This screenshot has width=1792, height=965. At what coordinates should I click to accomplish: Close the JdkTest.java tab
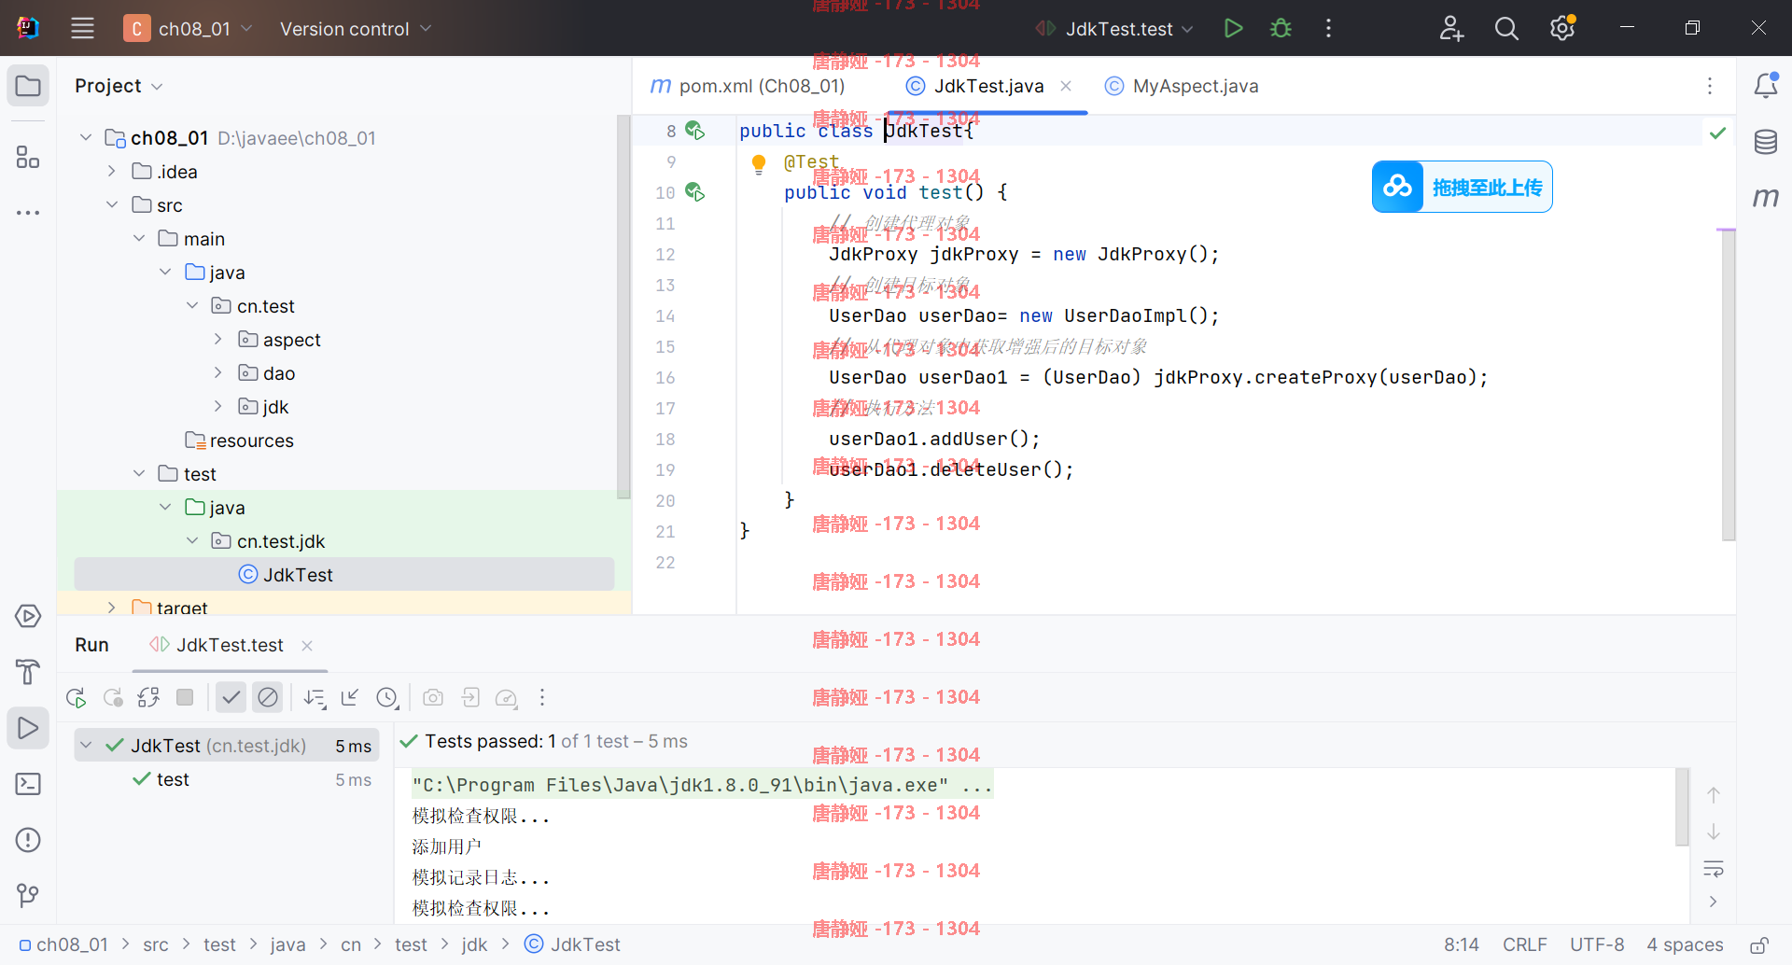click(x=1066, y=86)
